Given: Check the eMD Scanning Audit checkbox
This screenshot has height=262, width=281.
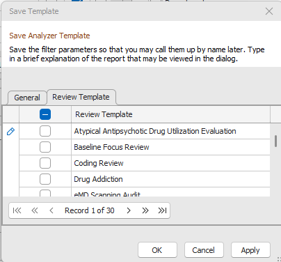Looking at the screenshot, I should click(x=45, y=193).
